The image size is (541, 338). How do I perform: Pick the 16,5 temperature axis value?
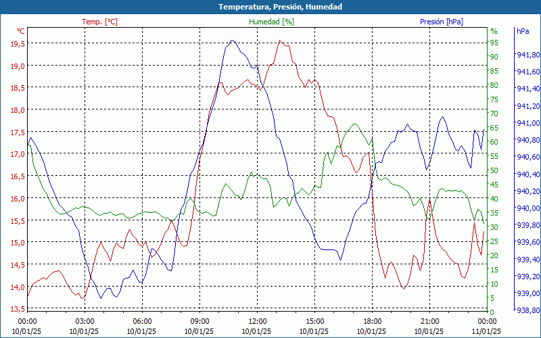tap(18, 176)
